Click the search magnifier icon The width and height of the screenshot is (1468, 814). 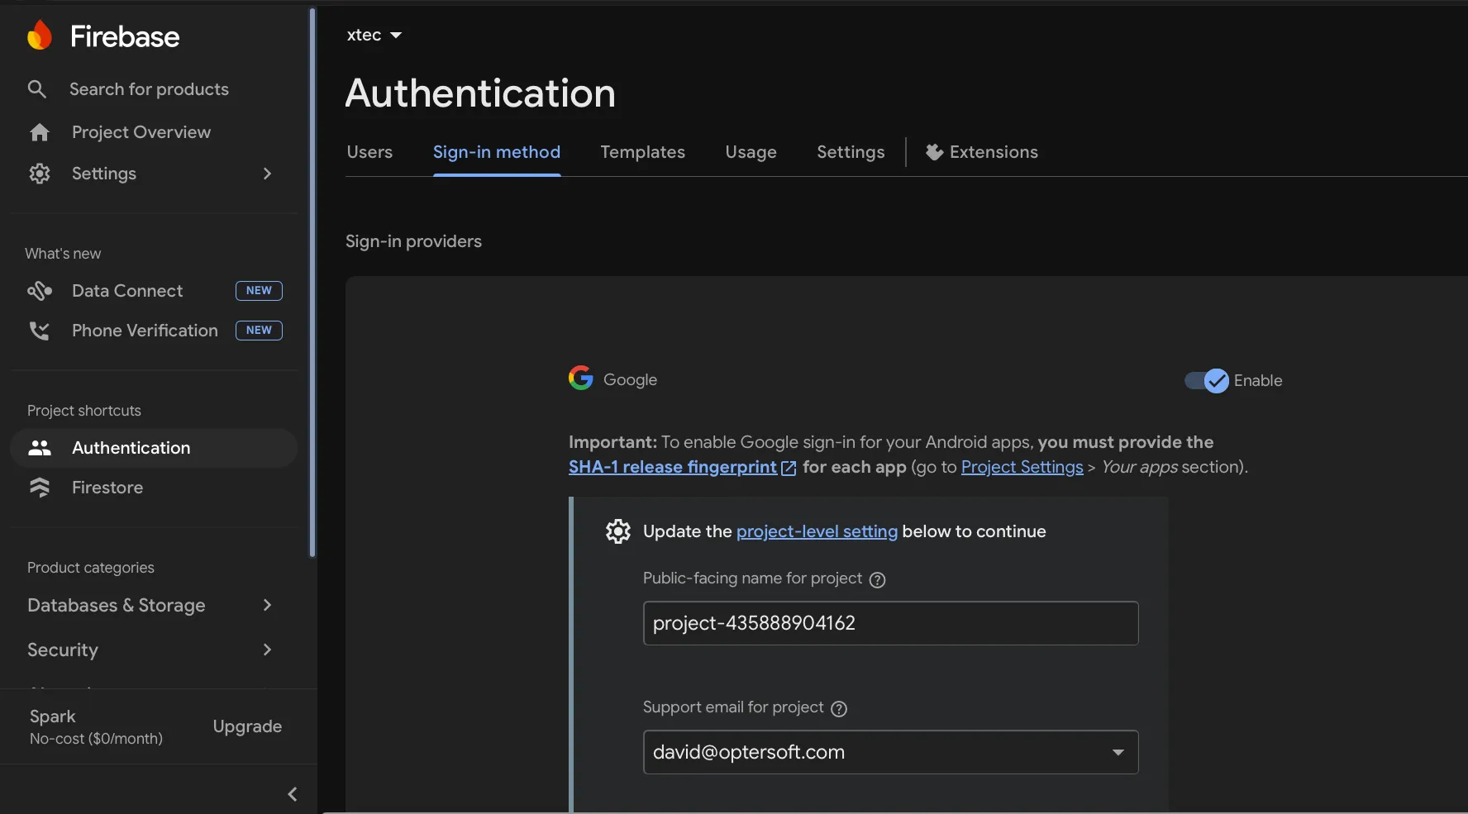37,89
